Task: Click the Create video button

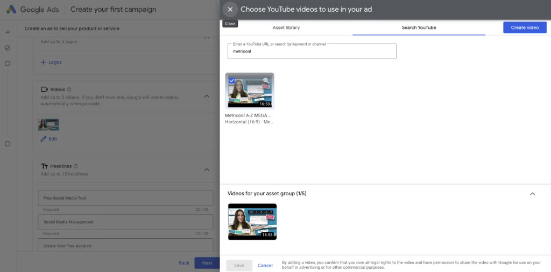Action: pyautogui.click(x=525, y=27)
